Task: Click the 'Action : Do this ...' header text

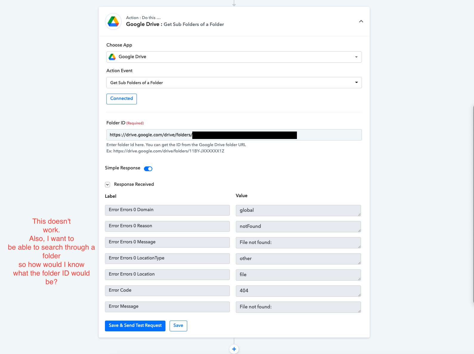Action: pos(143,18)
